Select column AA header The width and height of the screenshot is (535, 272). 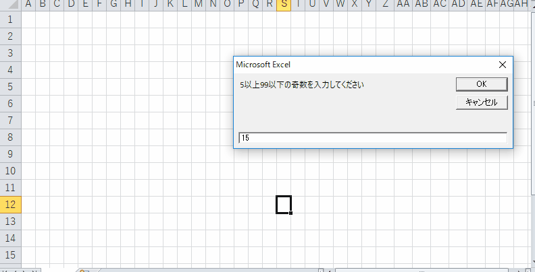[x=403, y=5]
